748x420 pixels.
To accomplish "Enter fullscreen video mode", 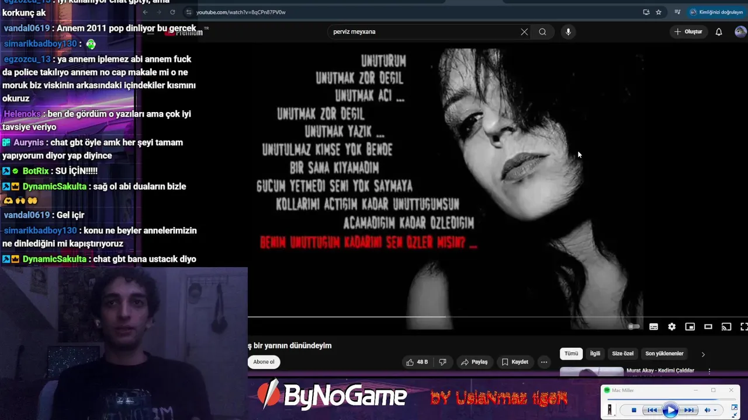I will (x=744, y=327).
